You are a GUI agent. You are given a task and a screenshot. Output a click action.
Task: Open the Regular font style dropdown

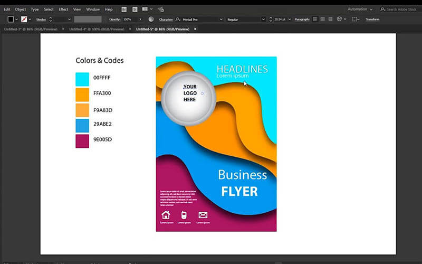(263, 19)
